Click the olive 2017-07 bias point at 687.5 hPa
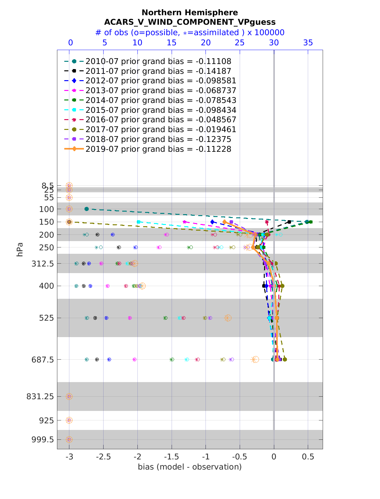 (x=285, y=359)
